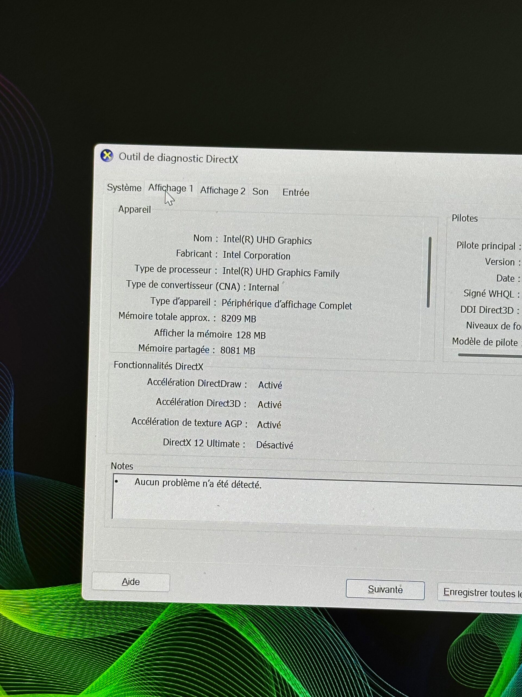
Task: Switch to the Système tab
Action: [124, 188]
